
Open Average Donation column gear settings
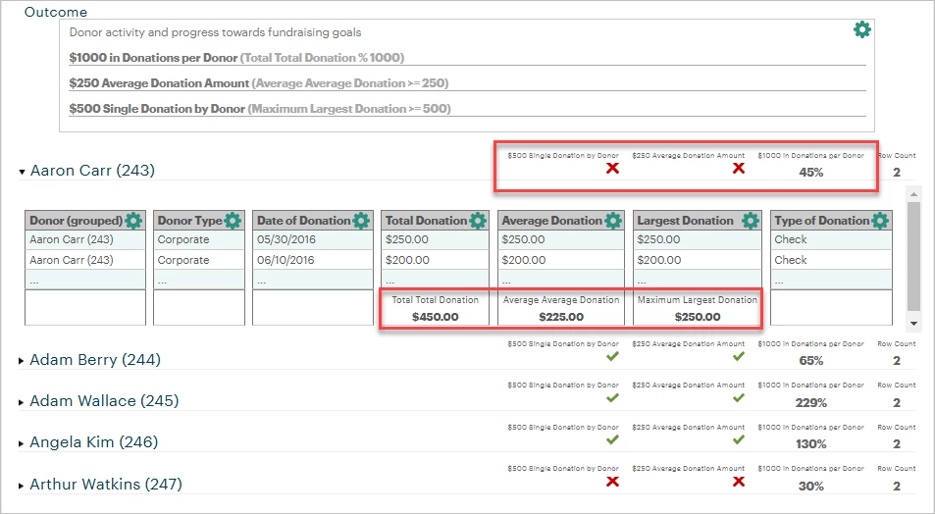click(613, 221)
